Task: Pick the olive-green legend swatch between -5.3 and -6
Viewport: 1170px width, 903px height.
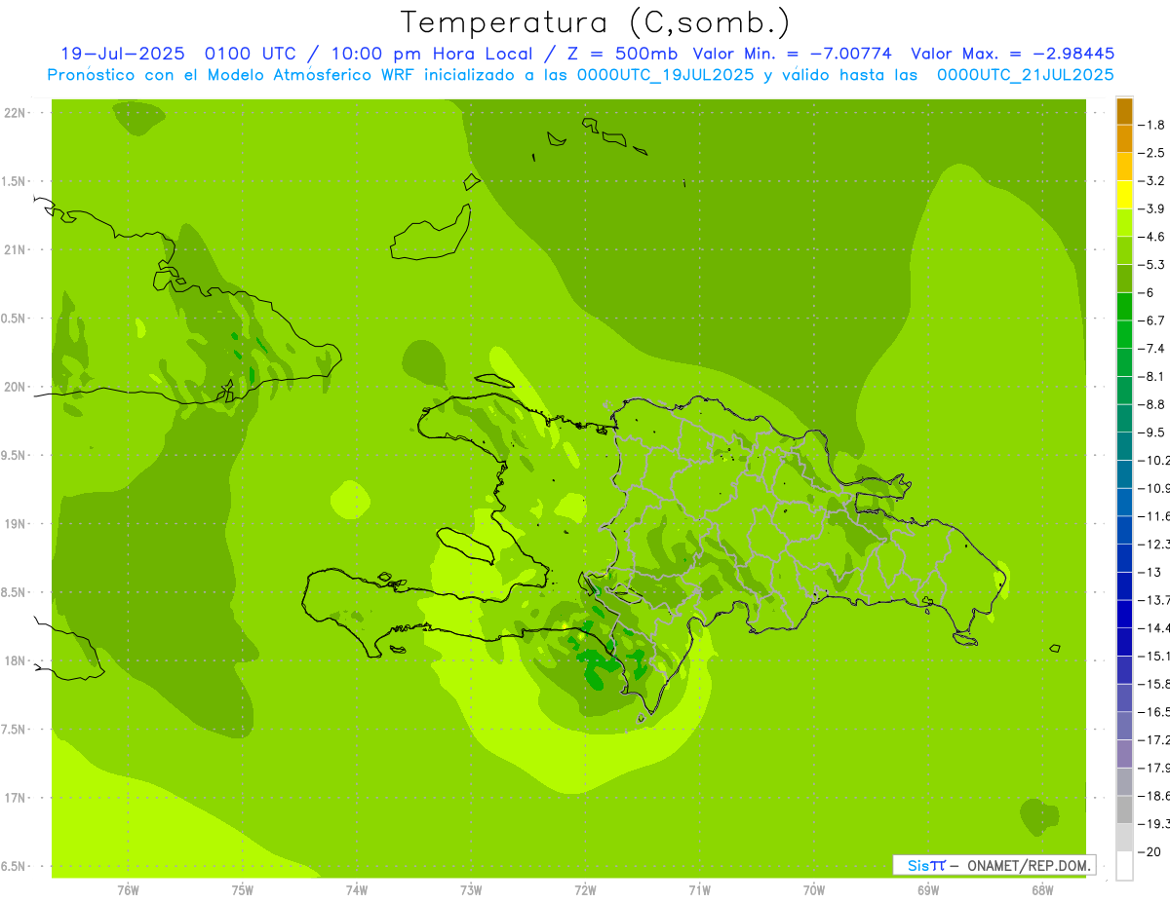Action: click(x=1124, y=279)
